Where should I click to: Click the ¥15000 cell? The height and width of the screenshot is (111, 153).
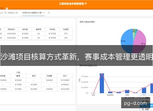18,85
